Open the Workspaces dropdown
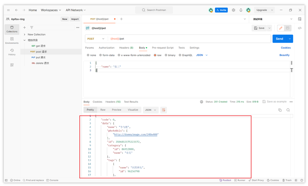 (x=51, y=10)
